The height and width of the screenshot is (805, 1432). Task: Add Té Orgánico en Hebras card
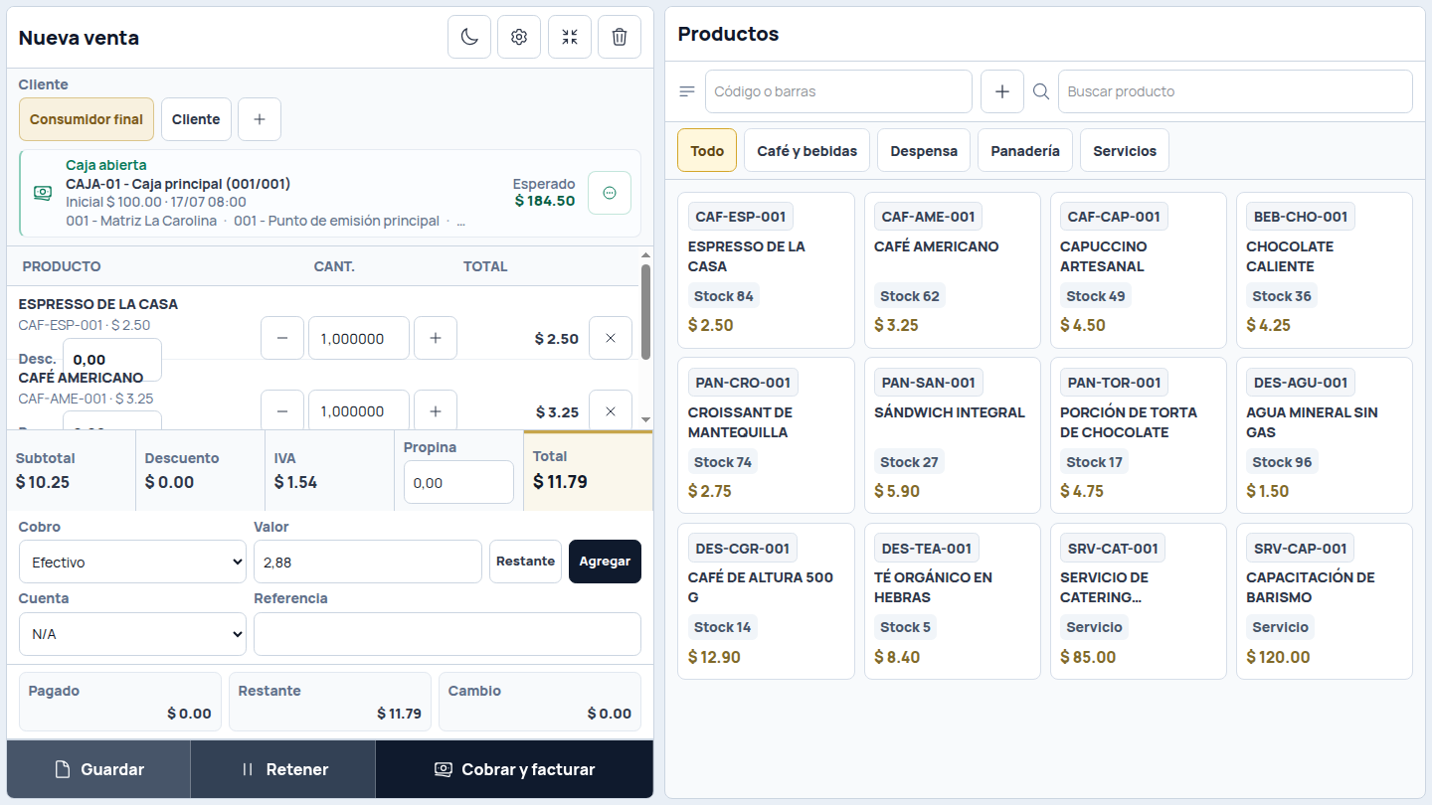[953, 601]
